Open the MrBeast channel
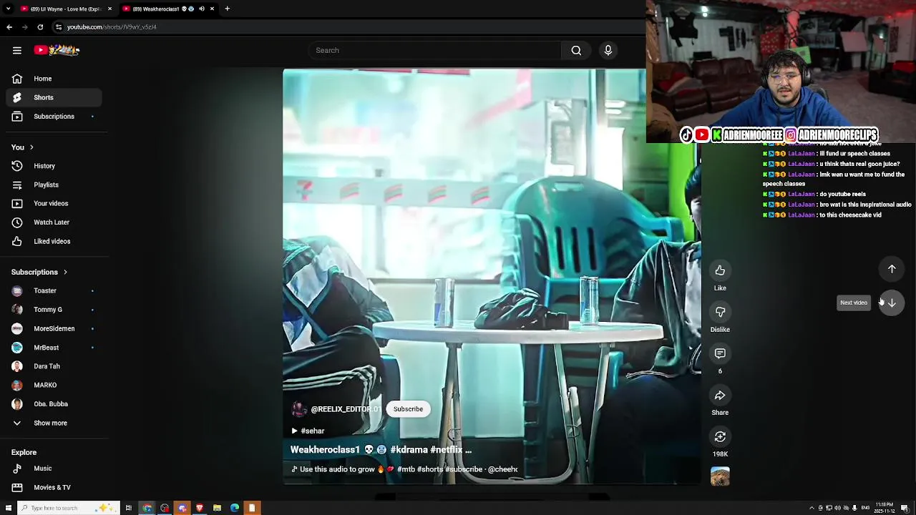This screenshot has width=916, height=515. click(x=54, y=348)
